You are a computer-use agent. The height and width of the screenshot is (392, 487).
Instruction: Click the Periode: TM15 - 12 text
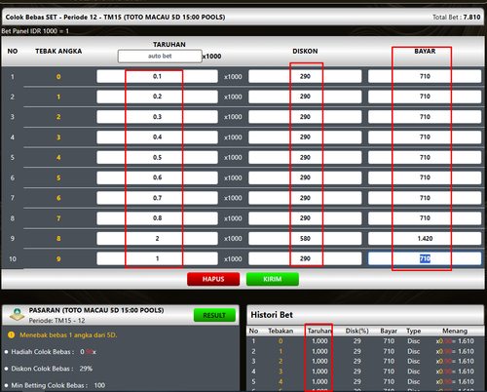56,321
